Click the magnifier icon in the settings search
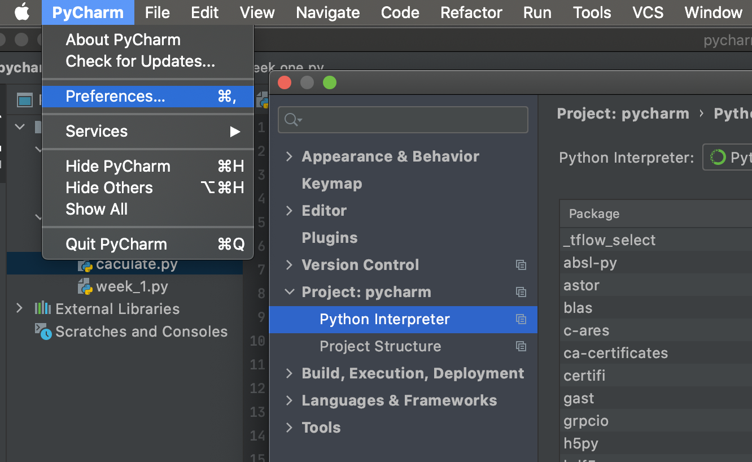 pos(292,120)
